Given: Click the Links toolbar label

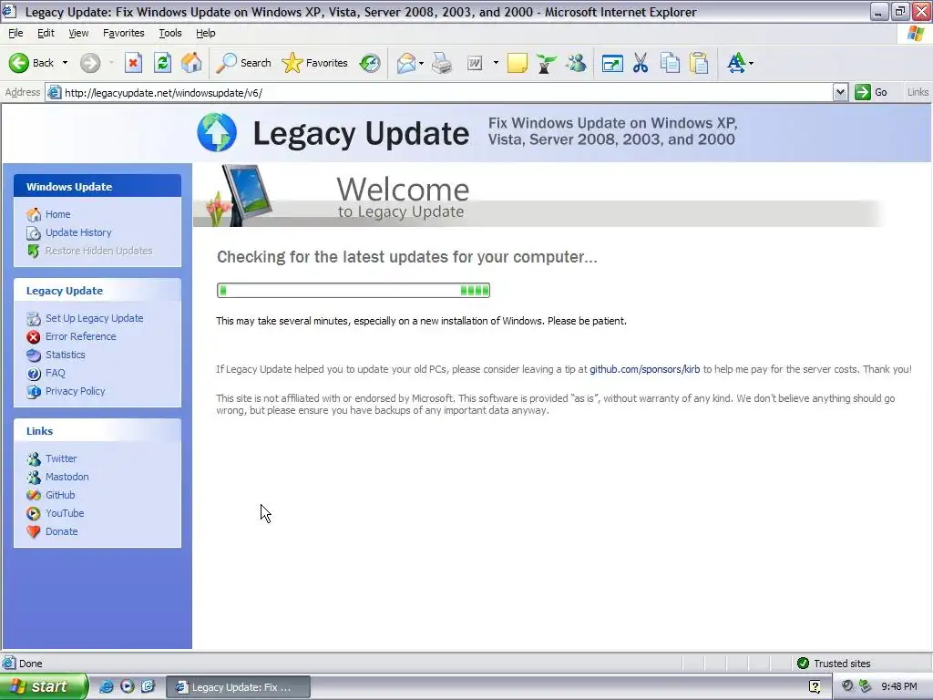Looking at the screenshot, I should [x=918, y=92].
